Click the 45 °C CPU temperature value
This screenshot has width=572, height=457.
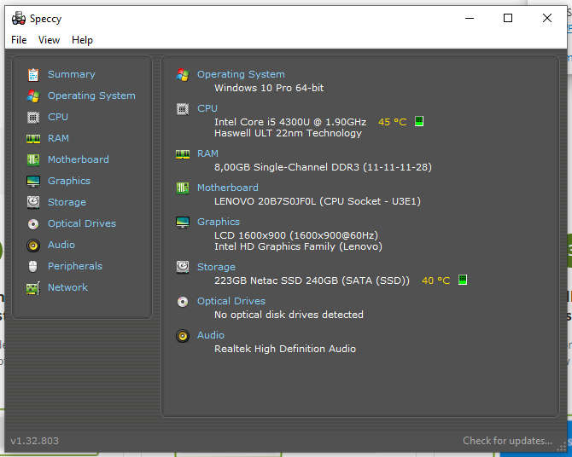tap(393, 122)
